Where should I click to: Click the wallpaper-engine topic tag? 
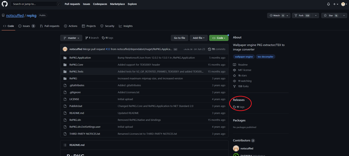pos(244,57)
